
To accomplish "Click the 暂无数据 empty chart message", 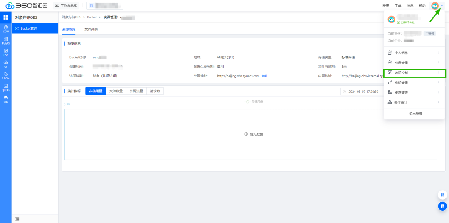I will [254, 134].
